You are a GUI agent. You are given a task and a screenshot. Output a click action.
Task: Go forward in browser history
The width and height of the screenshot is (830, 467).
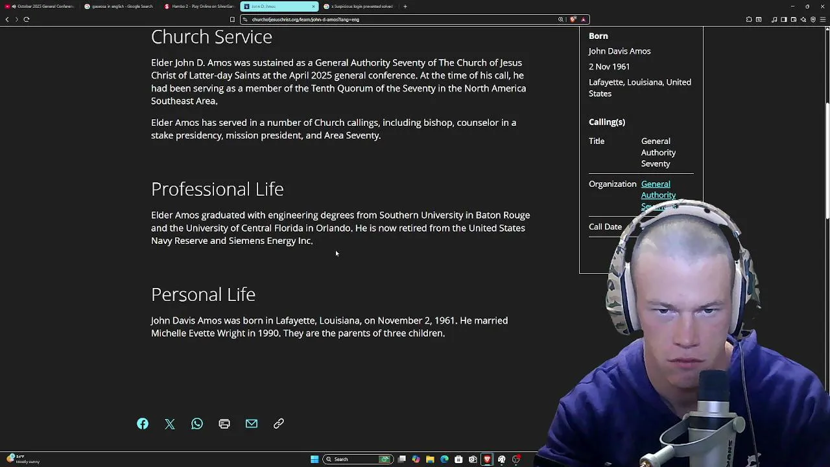click(x=16, y=19)
